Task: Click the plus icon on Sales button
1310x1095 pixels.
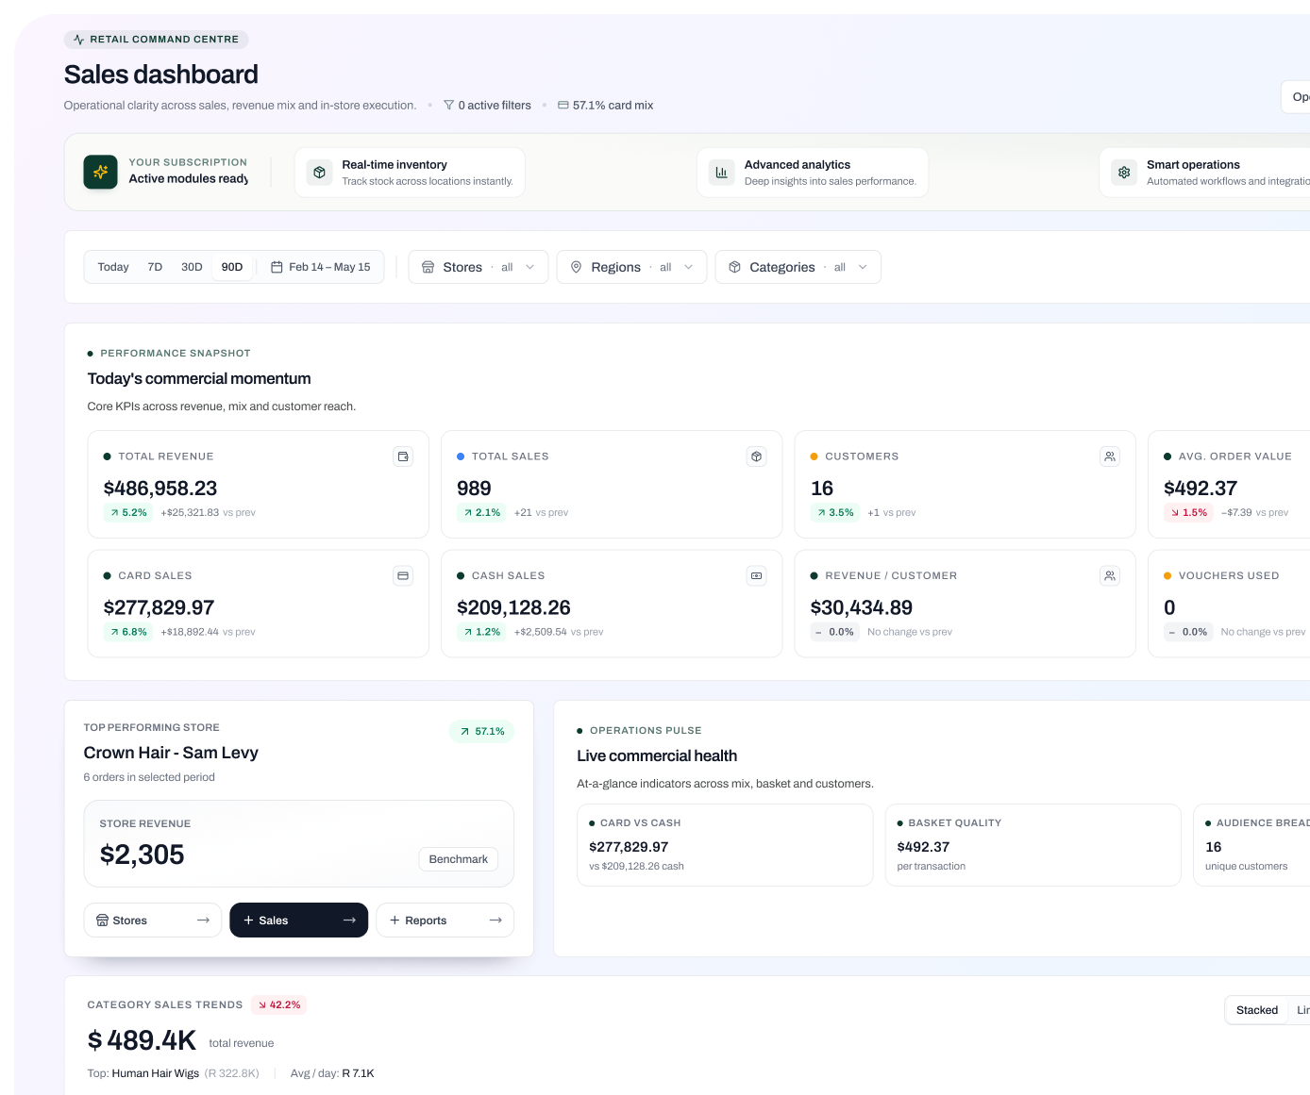Action: 249,921
